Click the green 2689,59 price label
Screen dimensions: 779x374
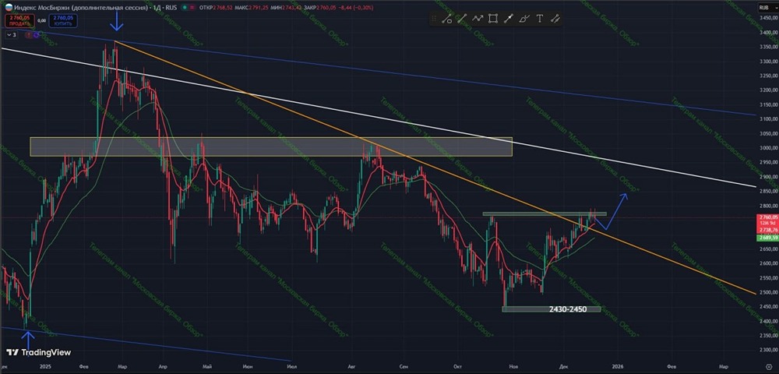[767, 238]
